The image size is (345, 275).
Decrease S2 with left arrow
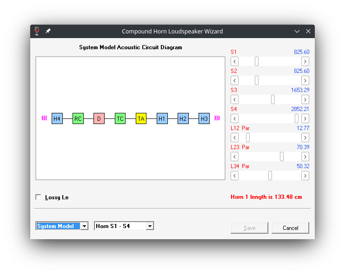pos(234,80)
